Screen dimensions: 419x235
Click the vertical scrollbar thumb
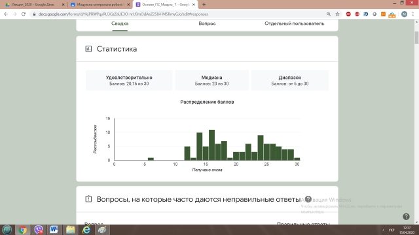[416, 37]
